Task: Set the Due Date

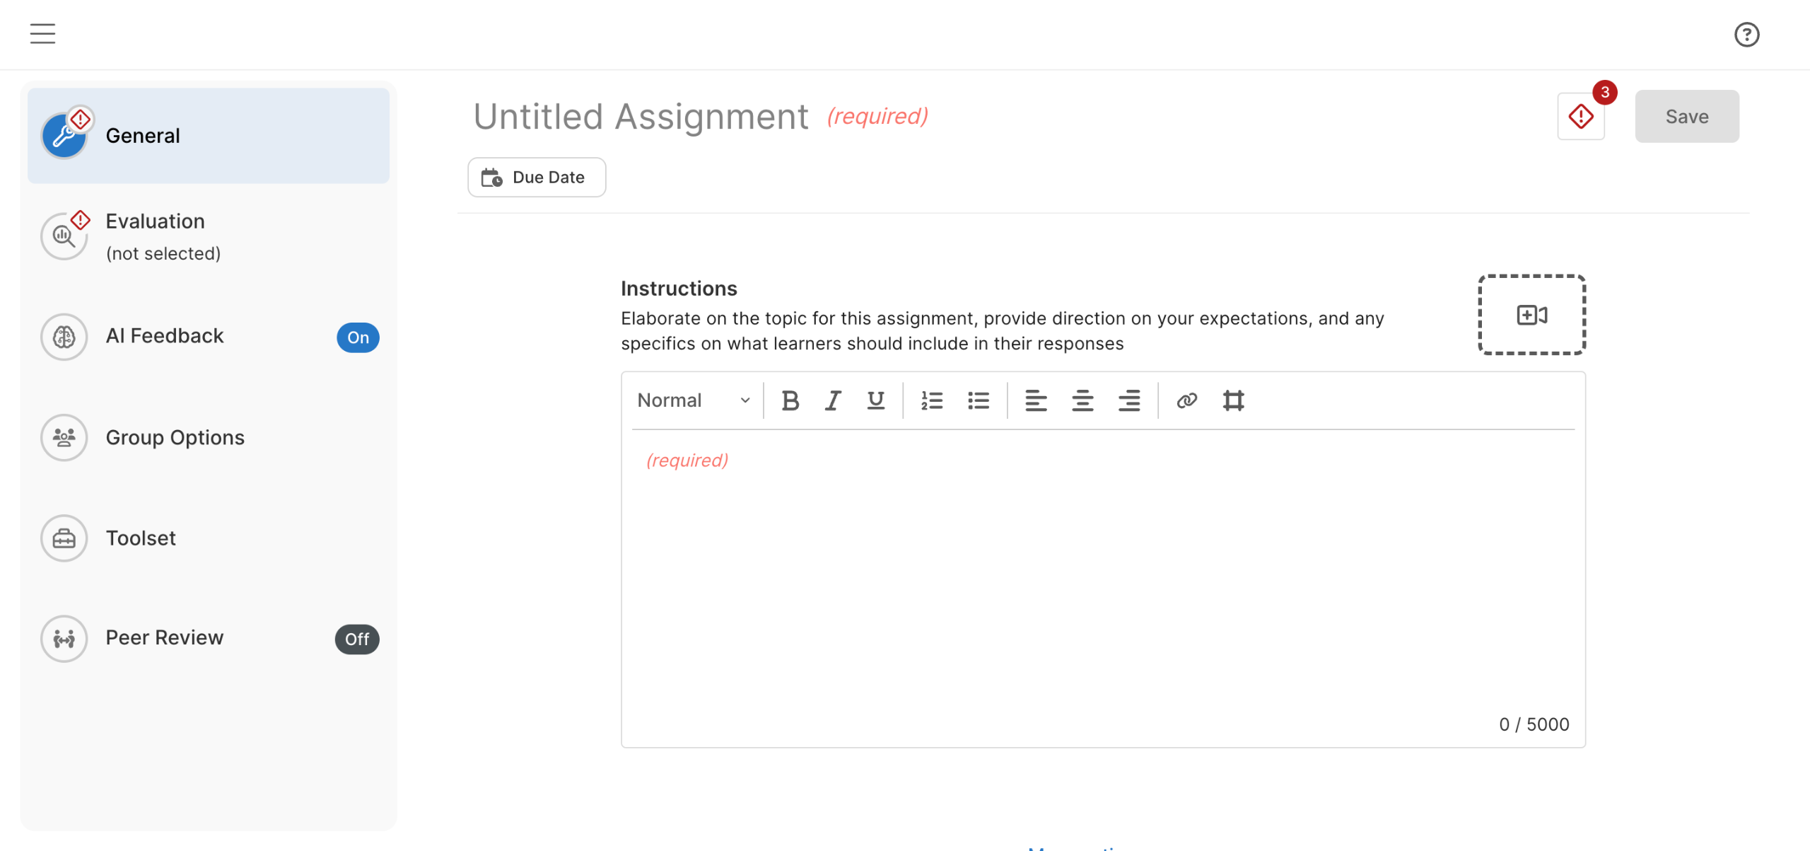Action: point(537,177)
